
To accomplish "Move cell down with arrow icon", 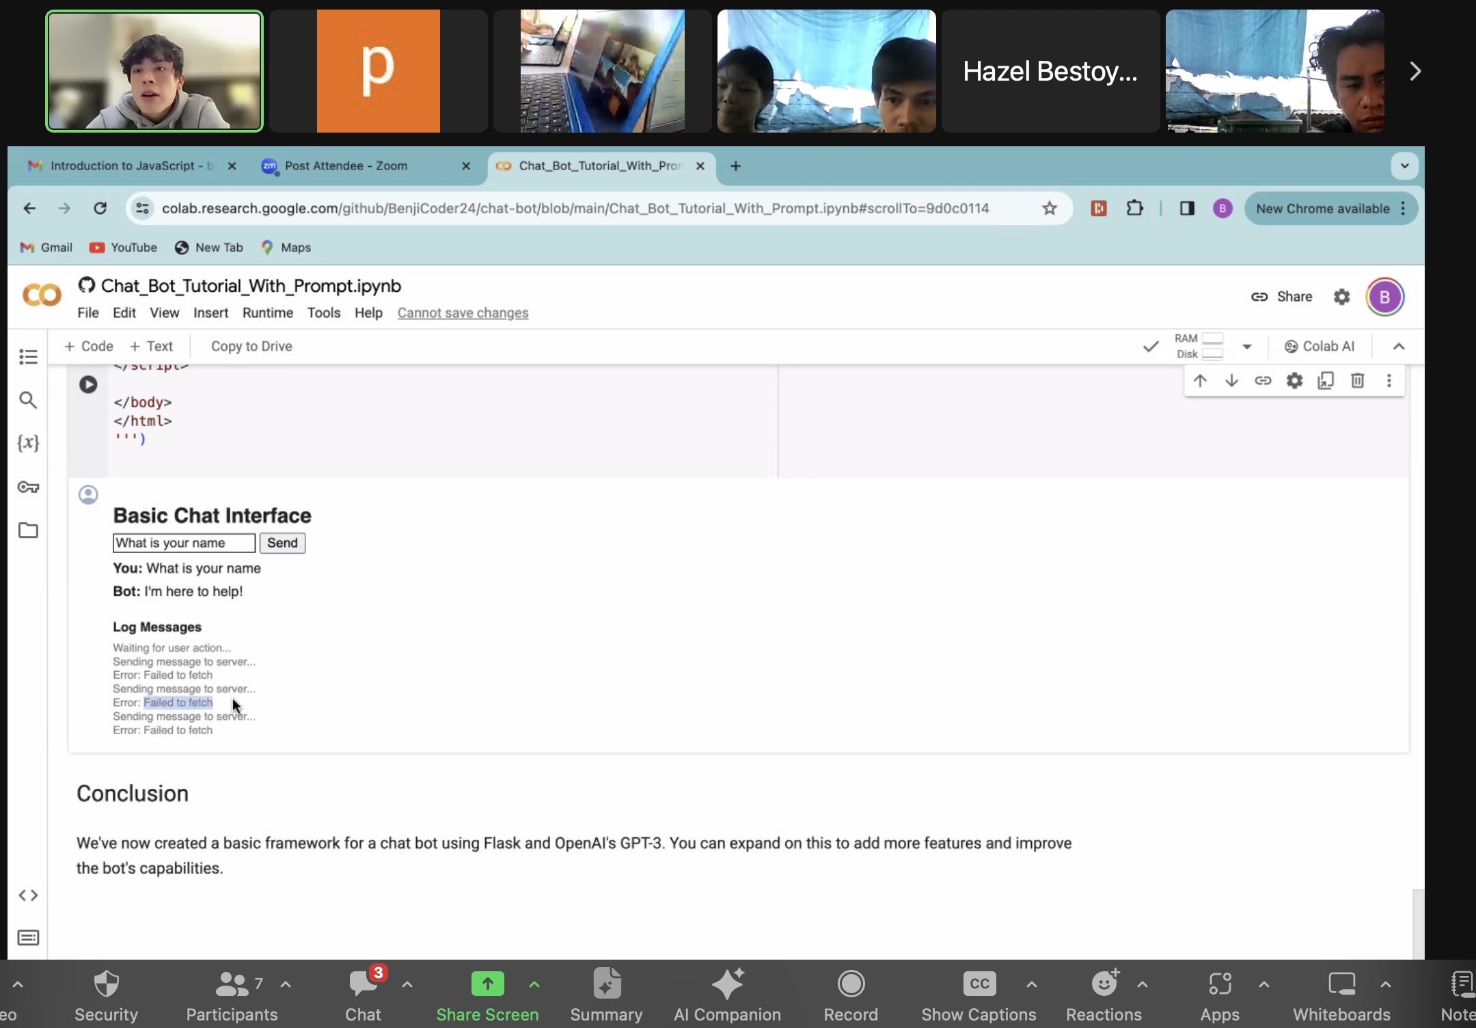I will [1231, 381].
